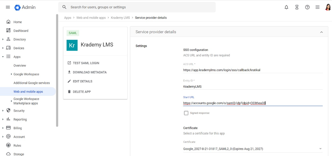Enable the Signed response checkbox
This screenshot has height=156, width=332.
(186, 113)
